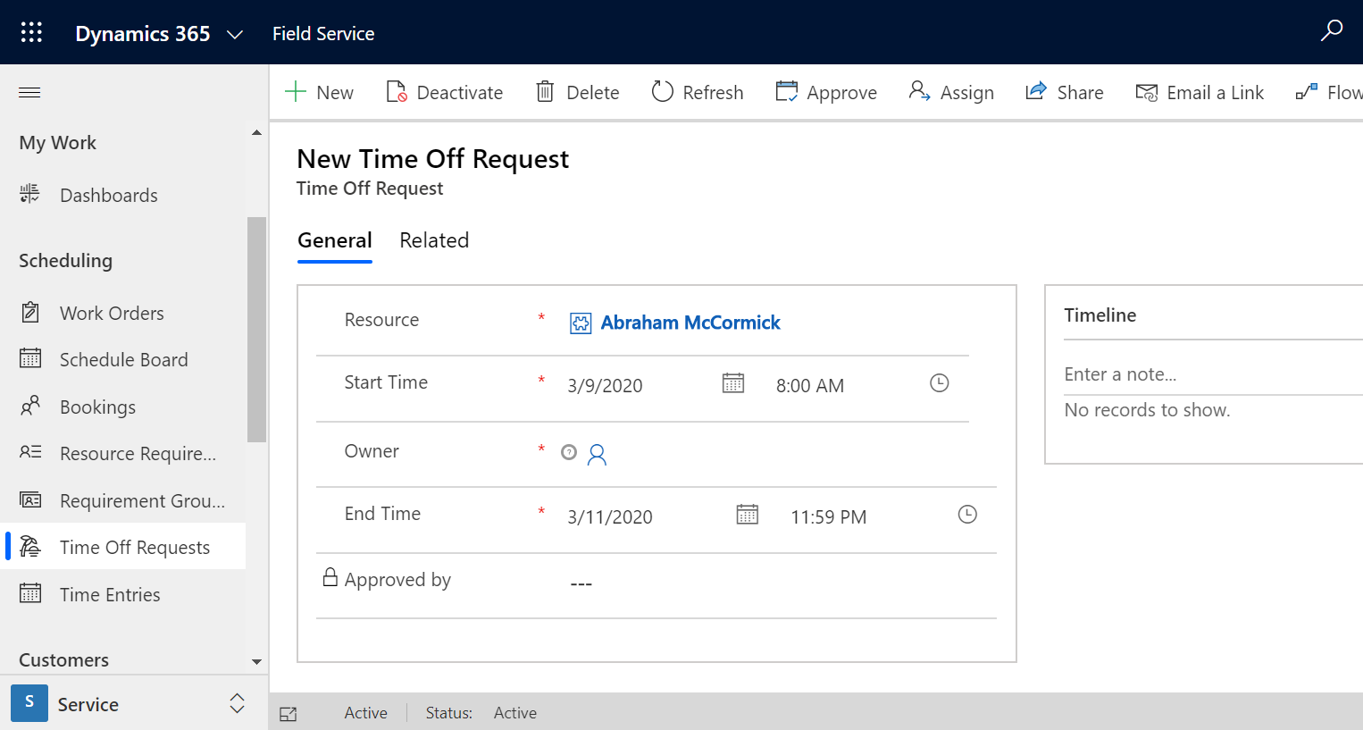The width and height of the screenshot is (1363, 730).
Task: Click the Assign command
Action: [951, 92]
